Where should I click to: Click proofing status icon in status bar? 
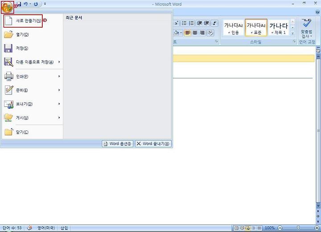(x=30, y=228)
